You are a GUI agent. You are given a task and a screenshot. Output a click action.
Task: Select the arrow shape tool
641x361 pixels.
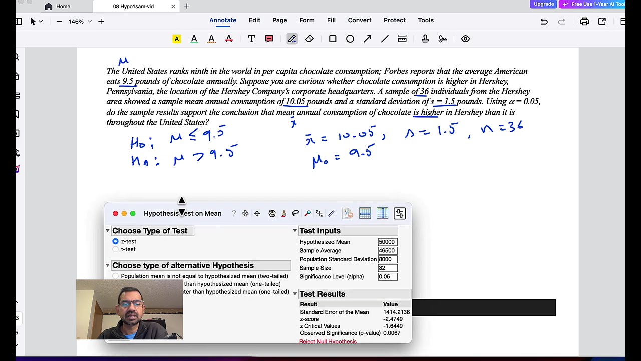pos(368,39)
